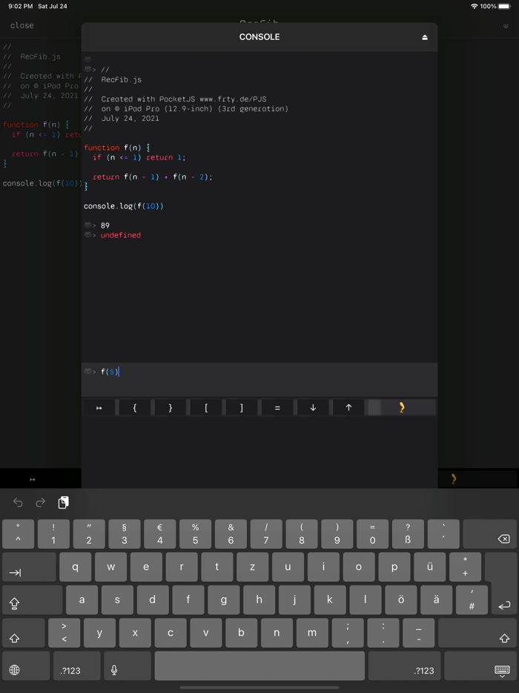Tap the right .?123 key

404,666
